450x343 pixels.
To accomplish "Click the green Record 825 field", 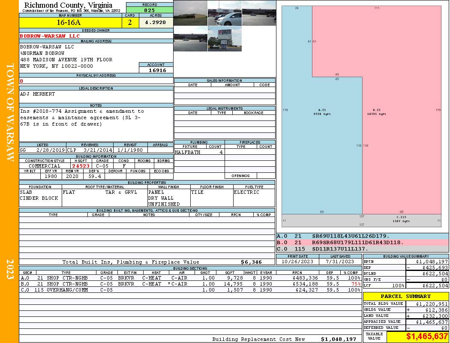I will [x=150, y=10].
